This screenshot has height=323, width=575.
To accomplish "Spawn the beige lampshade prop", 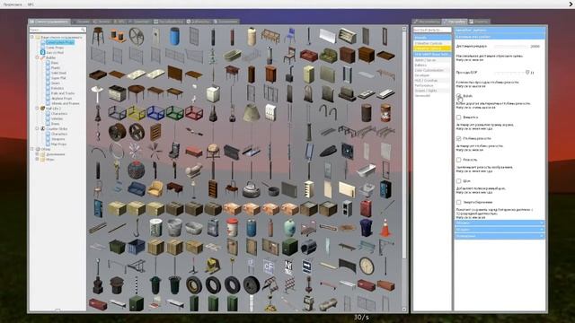I will pyautogui.click(x=252, y=112).
